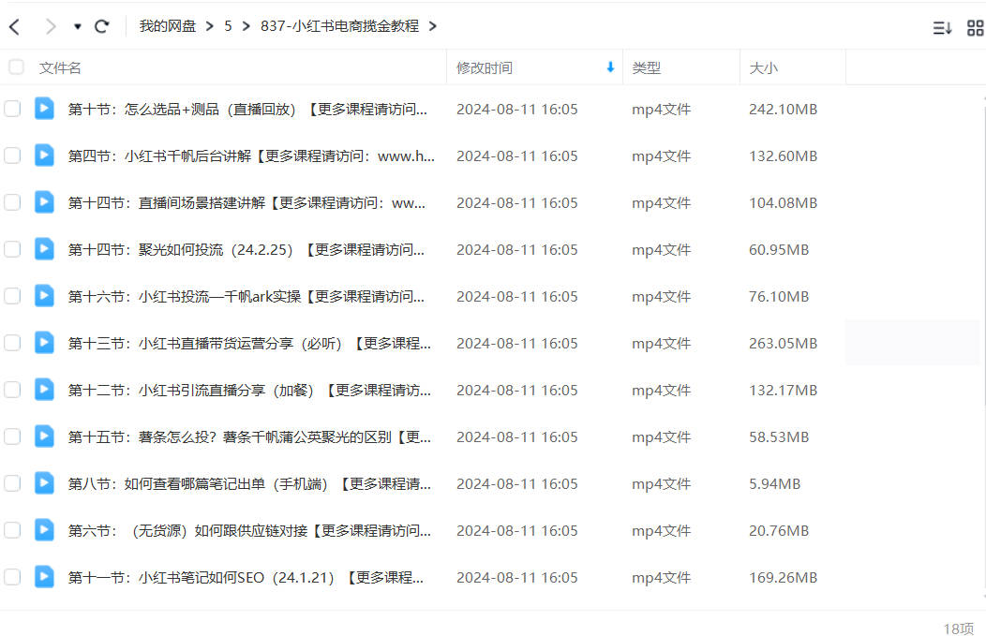Check the box for 第八节 如何查看哪篇笔记出单
Image resolution: width=986 pixels, height=636 pixels.
coord(12,483)
